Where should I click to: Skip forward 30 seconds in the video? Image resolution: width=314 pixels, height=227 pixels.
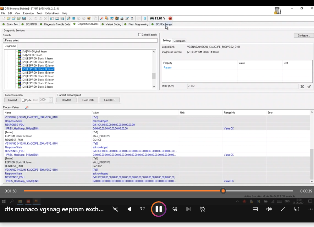175,209
